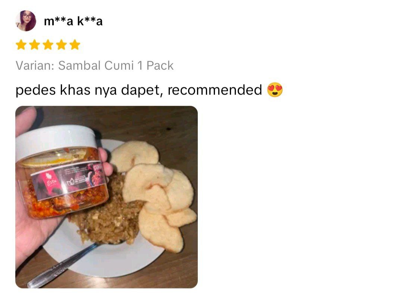Viewport: 403px width, 300px height.
Task: Click the Varian: Sambal Cumi 1 Pack label
Action: [x=94, y=66]
